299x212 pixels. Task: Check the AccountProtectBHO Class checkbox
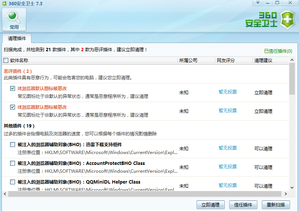13,163
